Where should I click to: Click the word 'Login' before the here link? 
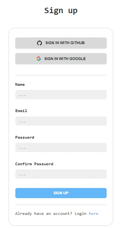(x=81, y=213)
